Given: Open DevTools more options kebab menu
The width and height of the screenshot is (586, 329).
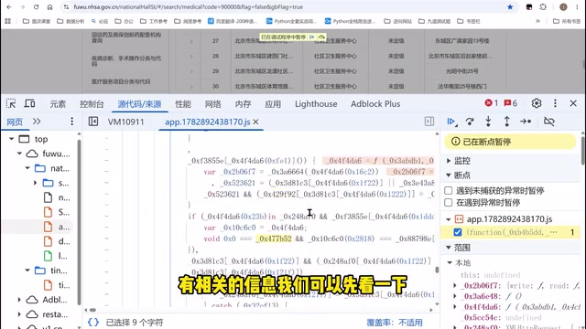Looking at the screenshot, I should click(555, 103).
